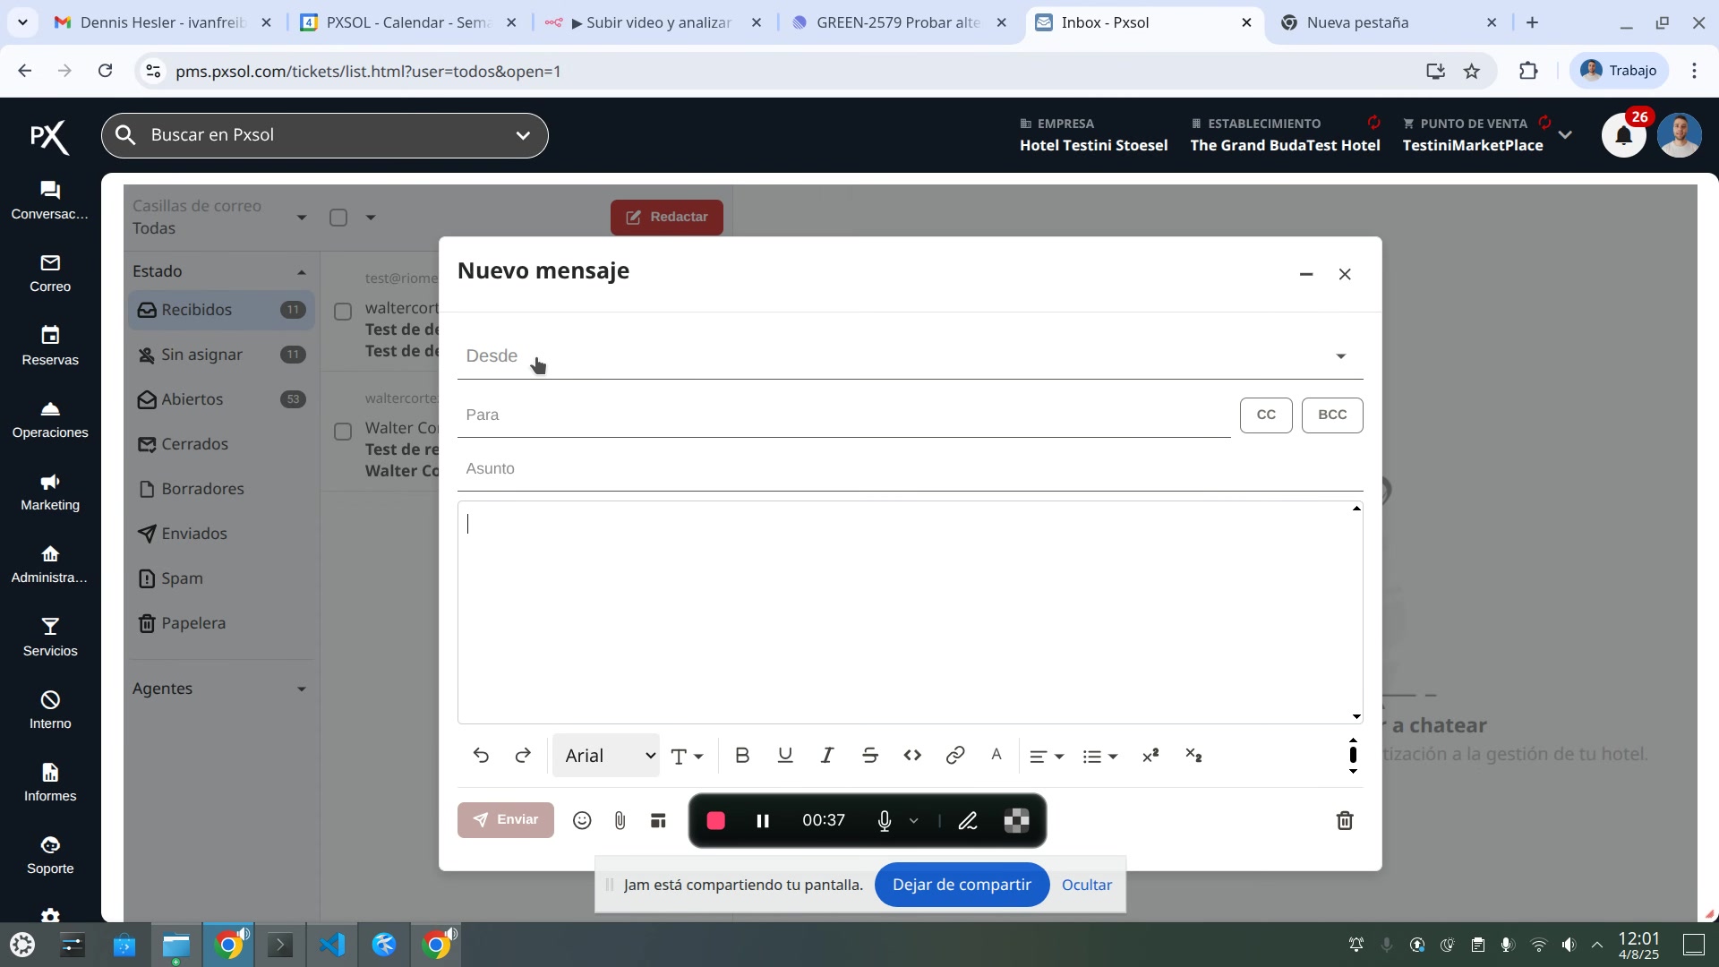The image size is (1719, 967).
Task: Click Dejar de compartir button
Action: point(962,885)
